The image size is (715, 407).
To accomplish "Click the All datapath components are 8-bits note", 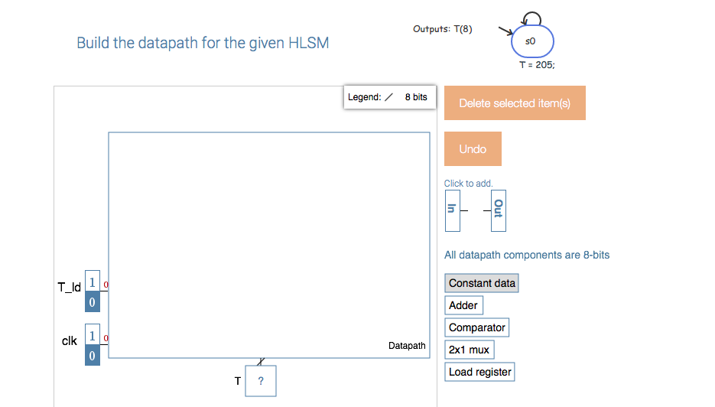I will pos(527,255).
